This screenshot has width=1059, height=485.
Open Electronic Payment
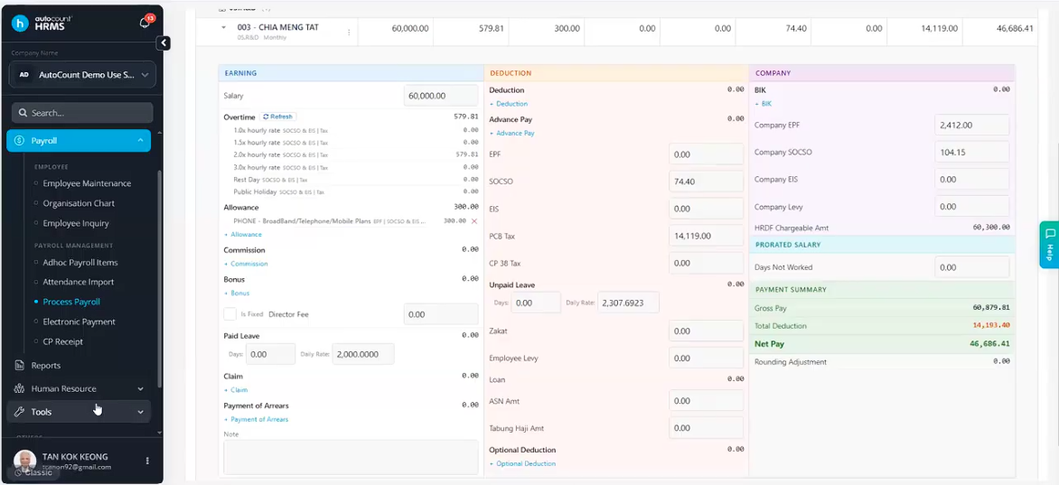[79, 322]
